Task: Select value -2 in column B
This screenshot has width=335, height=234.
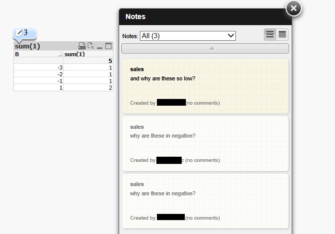Action: point(39,74)
